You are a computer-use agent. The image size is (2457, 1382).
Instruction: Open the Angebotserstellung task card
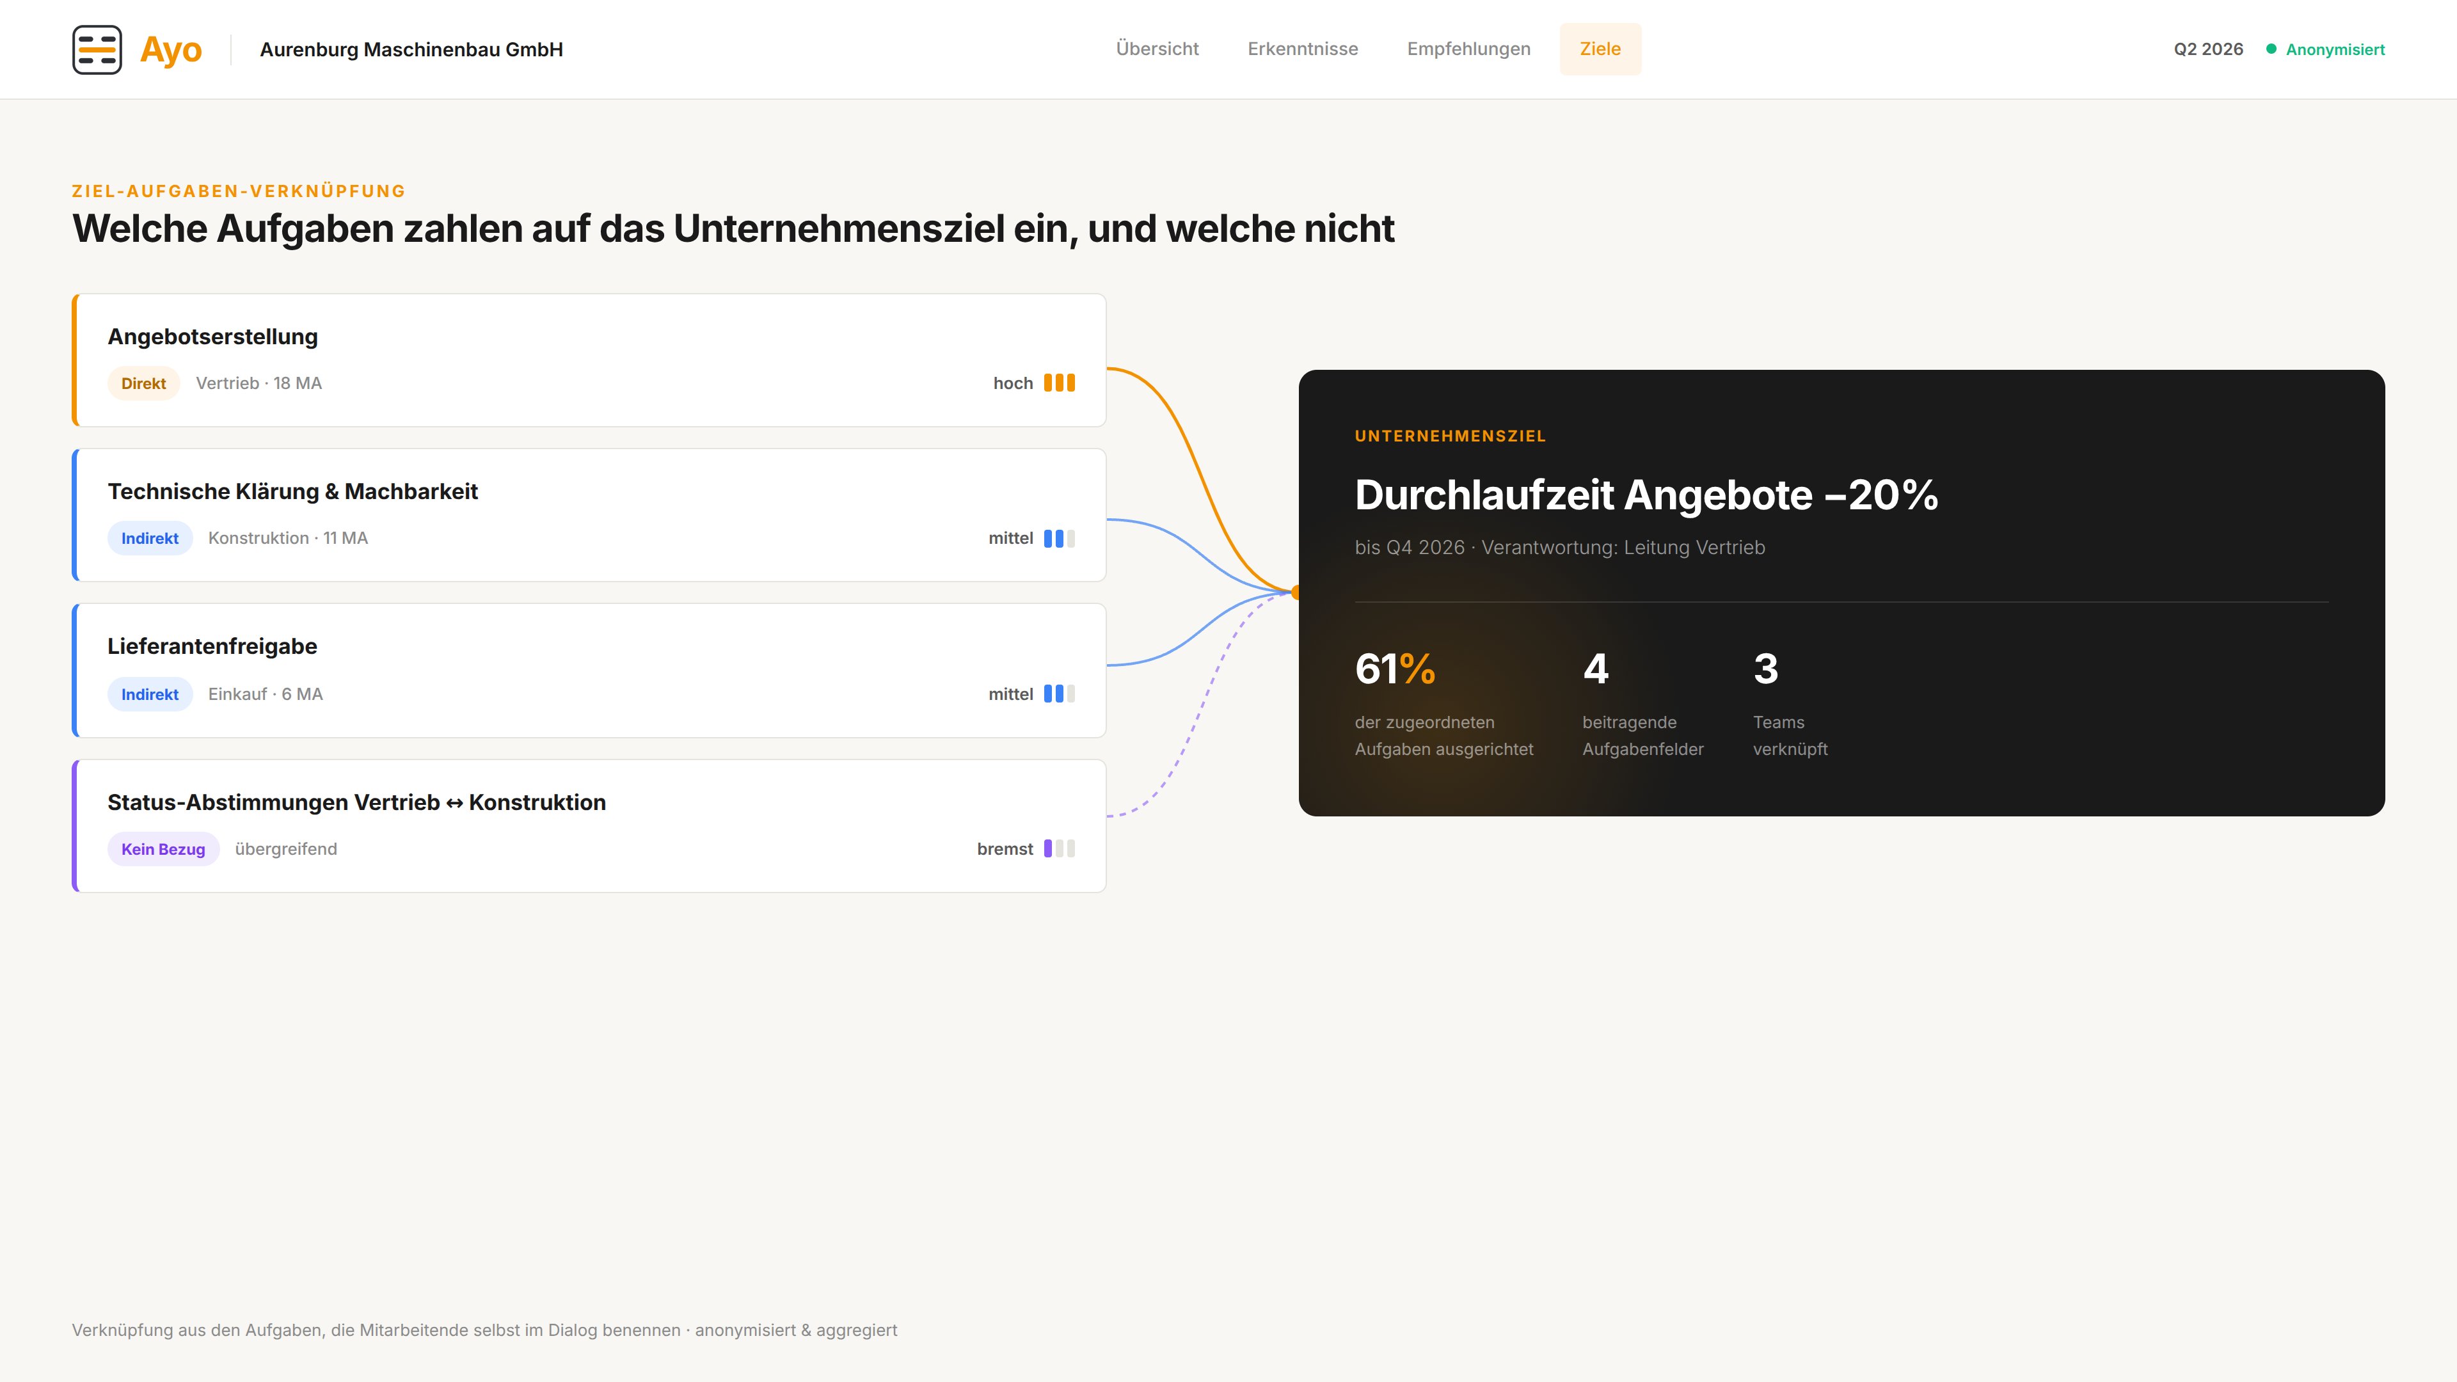589,360
